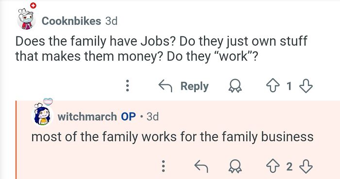Upvote the witchmarch reply

pos(273,166)
